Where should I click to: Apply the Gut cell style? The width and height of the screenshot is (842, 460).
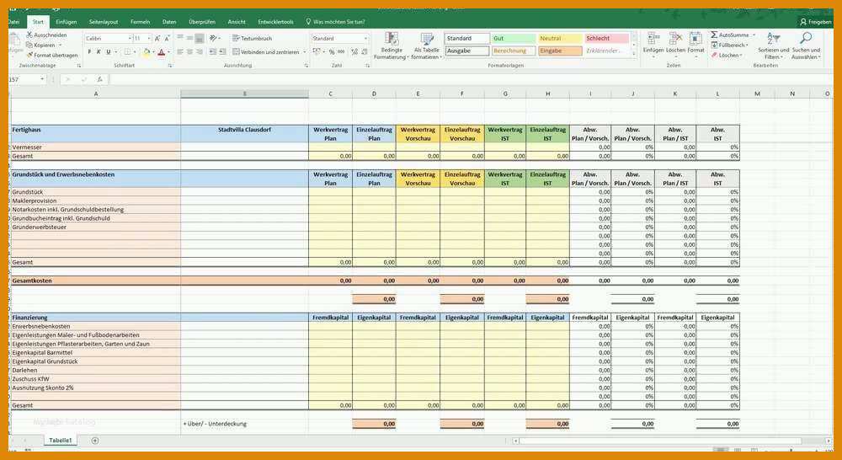click(514, 38)
